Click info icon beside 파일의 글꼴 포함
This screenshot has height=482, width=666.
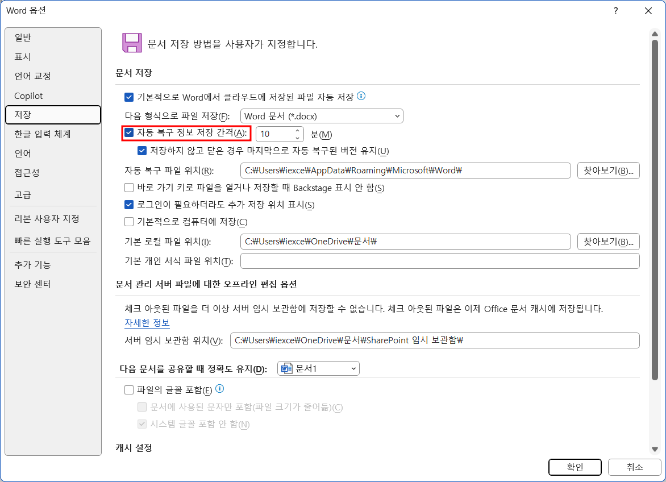click(220, 389)
